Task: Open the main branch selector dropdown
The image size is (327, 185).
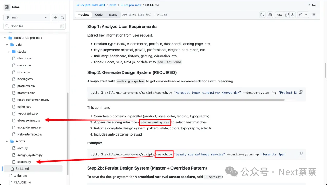Action: [x=27, y=18]
